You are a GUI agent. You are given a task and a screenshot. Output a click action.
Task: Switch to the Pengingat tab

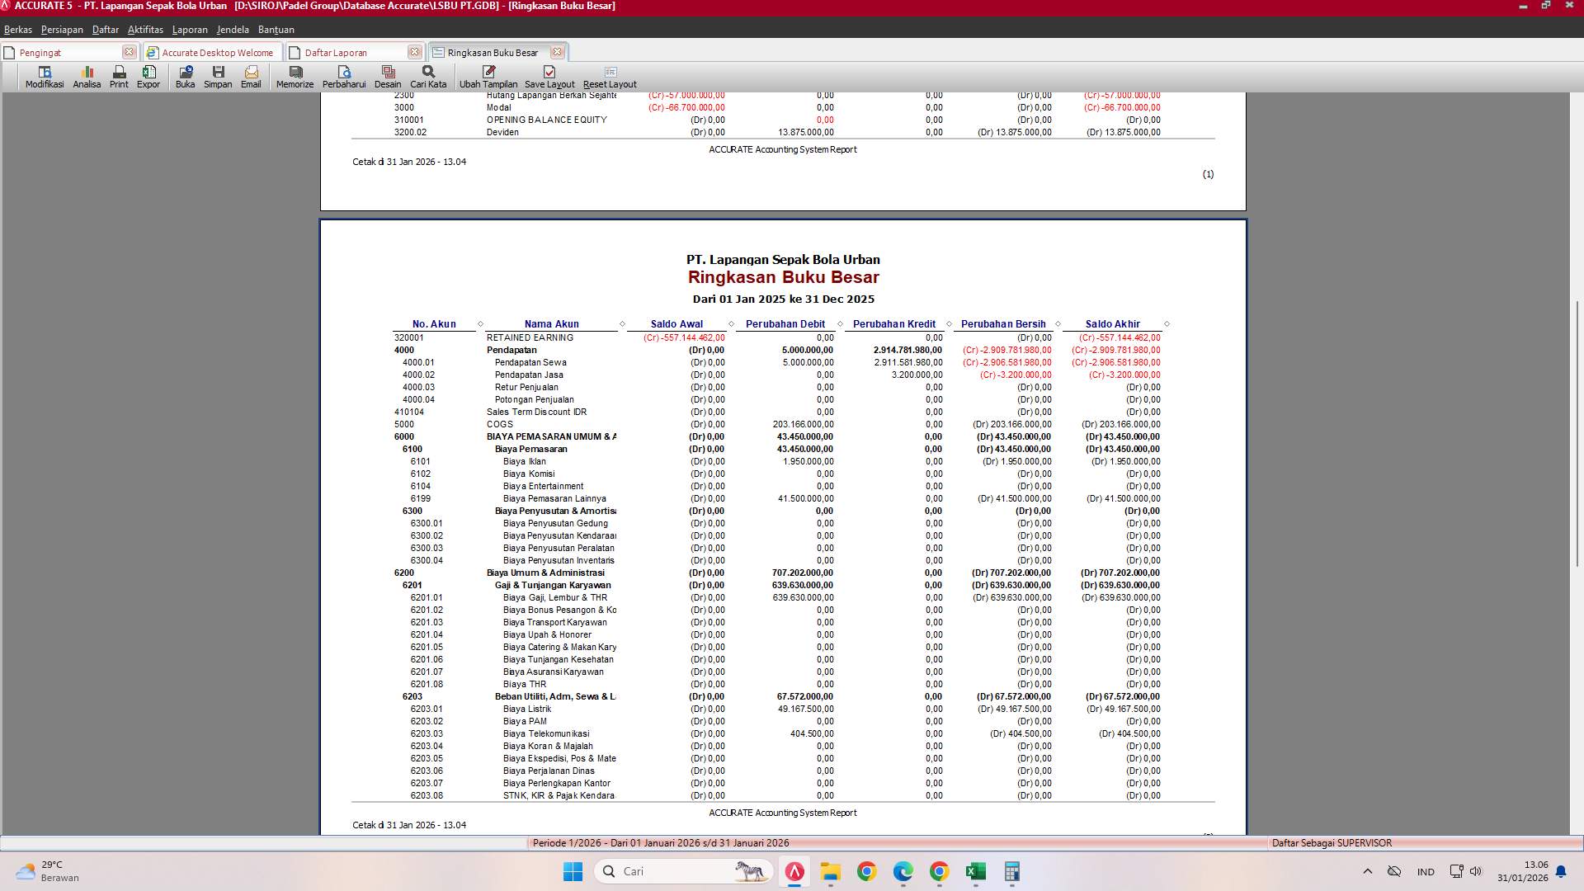pos(39,51)
